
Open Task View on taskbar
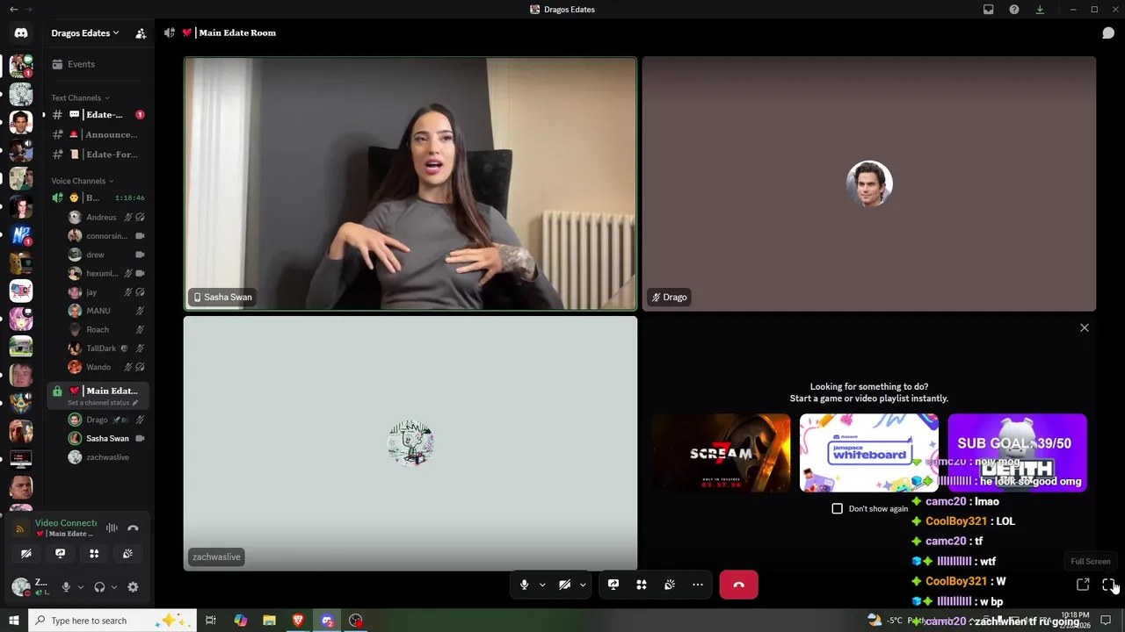tap(211, 621)
